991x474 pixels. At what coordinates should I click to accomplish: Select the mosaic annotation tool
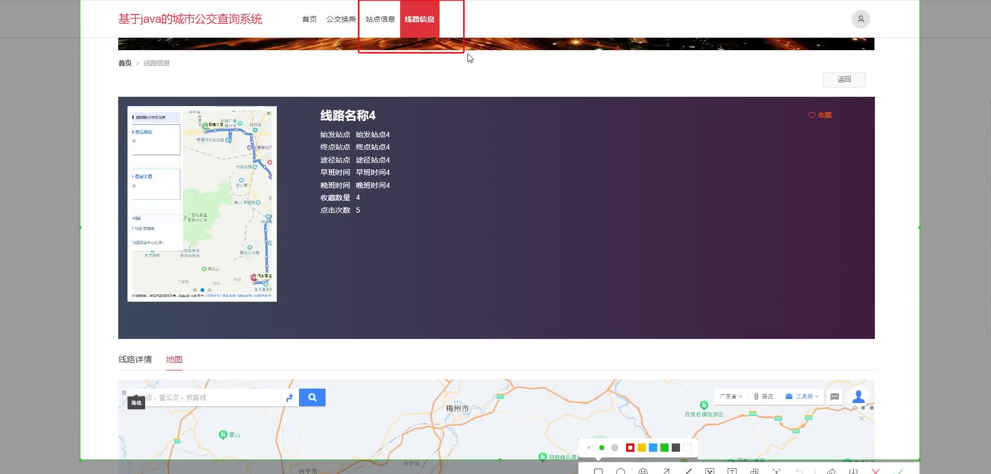(x=710, y=471)
